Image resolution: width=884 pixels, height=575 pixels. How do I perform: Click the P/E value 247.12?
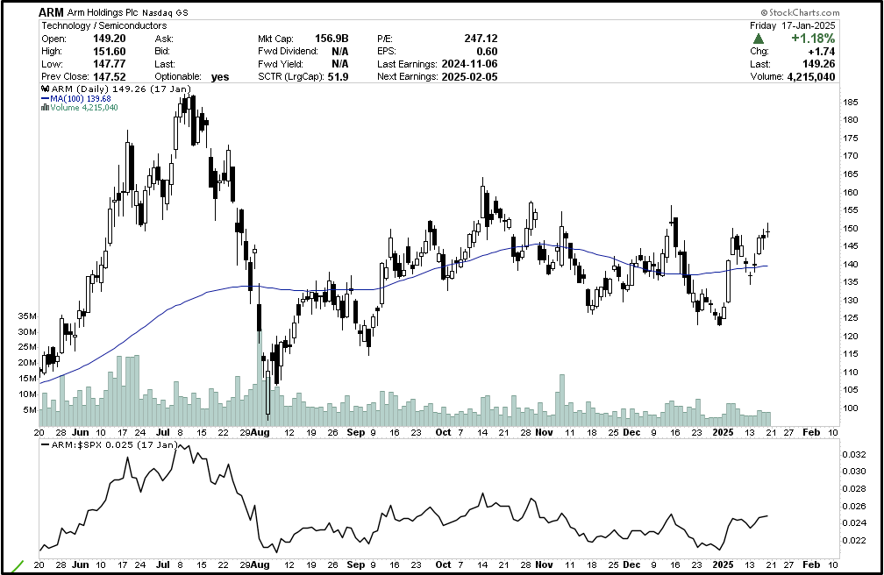pyautogui.click(x=481, y=39)
